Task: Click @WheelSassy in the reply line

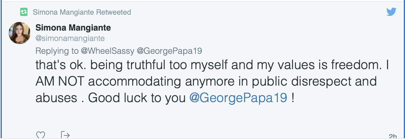Action: (107, 51)
